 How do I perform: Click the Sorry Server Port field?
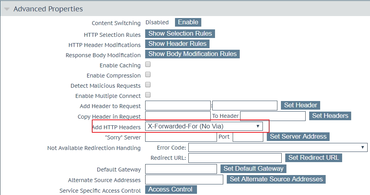pos(248,137)
